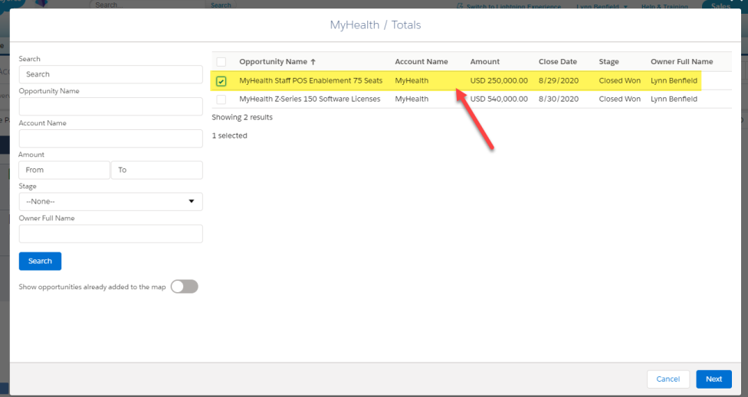Image resolution: width=748 pixels, height=397 pixels.
Task: Focus the Amount To field
Action: pyautogui.click(x=157, y=170)
